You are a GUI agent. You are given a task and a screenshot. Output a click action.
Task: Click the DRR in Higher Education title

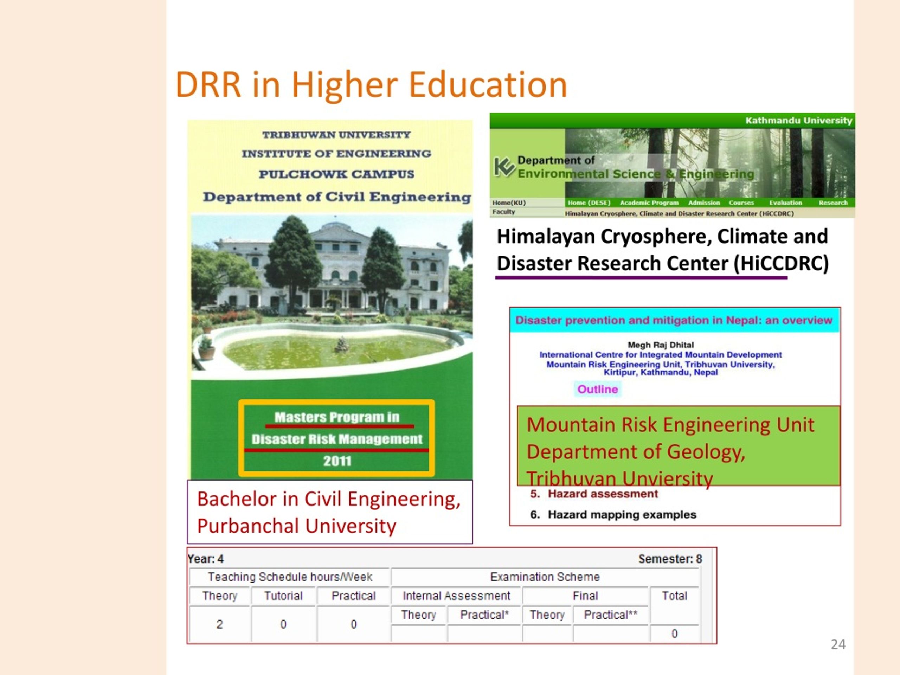tap(371, 85)
